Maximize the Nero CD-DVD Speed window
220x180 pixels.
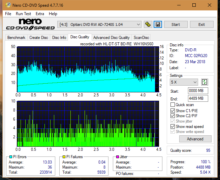point(194,5)
